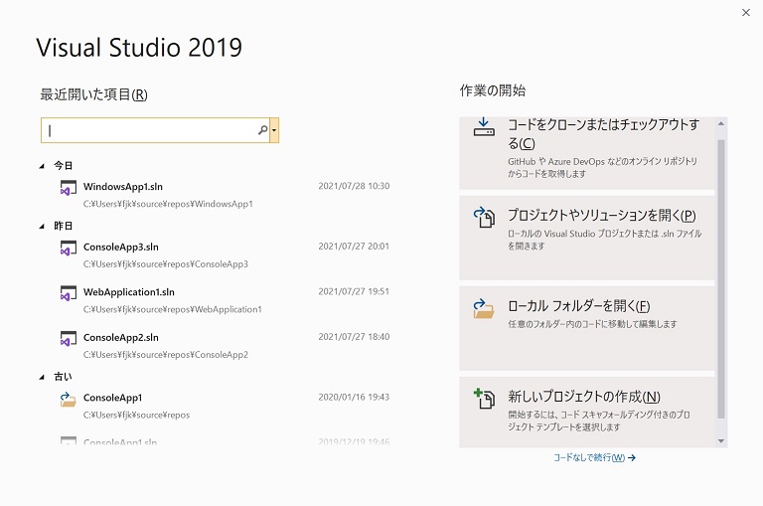Click the WebApplication1.sln solution icon

69,293
